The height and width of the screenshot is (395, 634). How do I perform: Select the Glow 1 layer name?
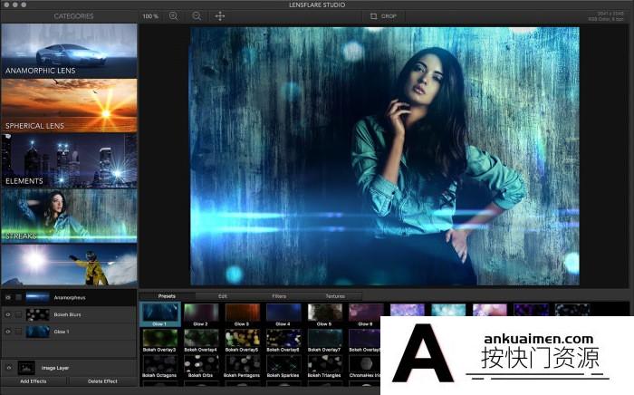(62, 332)
